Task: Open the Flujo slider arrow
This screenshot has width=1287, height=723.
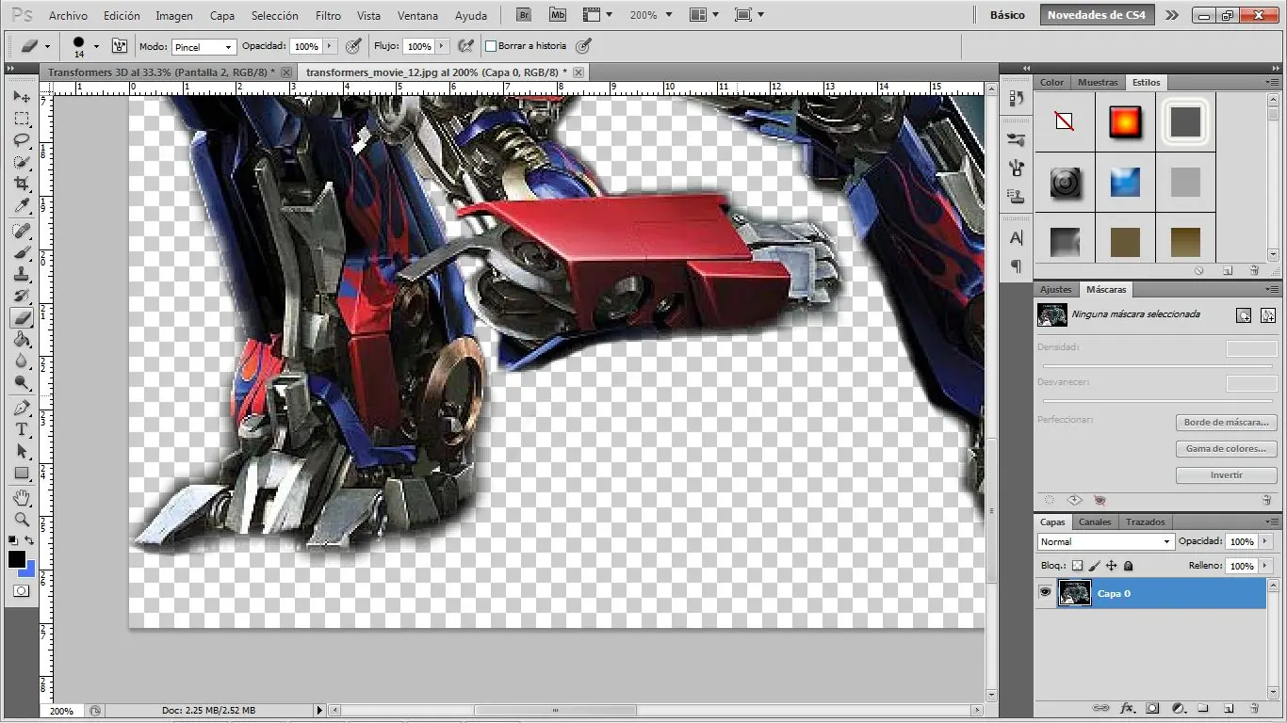Action: pos(440,46)
